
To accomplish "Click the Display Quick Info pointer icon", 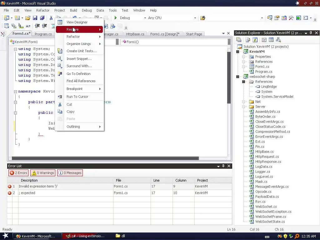I will click(21, 26).
